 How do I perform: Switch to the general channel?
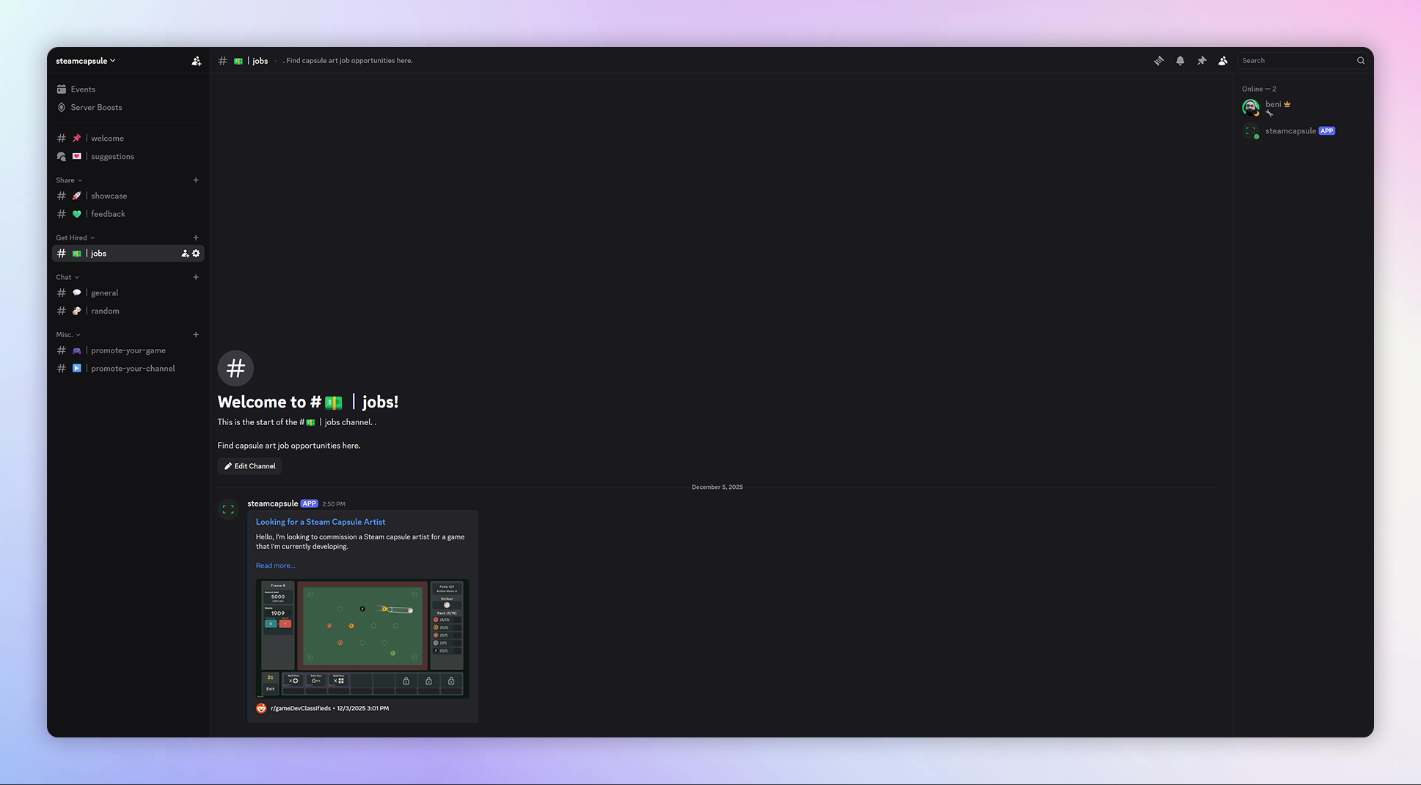[x=104, y=293]
